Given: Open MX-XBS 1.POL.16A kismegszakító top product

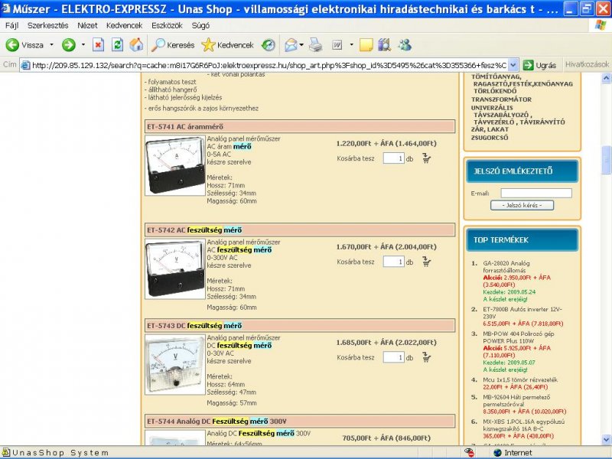Looking at the screenshot, I should click(523, 425).
